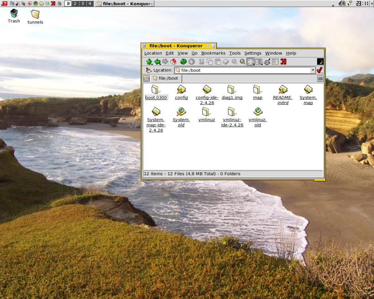This screenshot has width=374, height=299.
Task: Click the Print icon in toolbar
Action: click(x=226, y=62)
